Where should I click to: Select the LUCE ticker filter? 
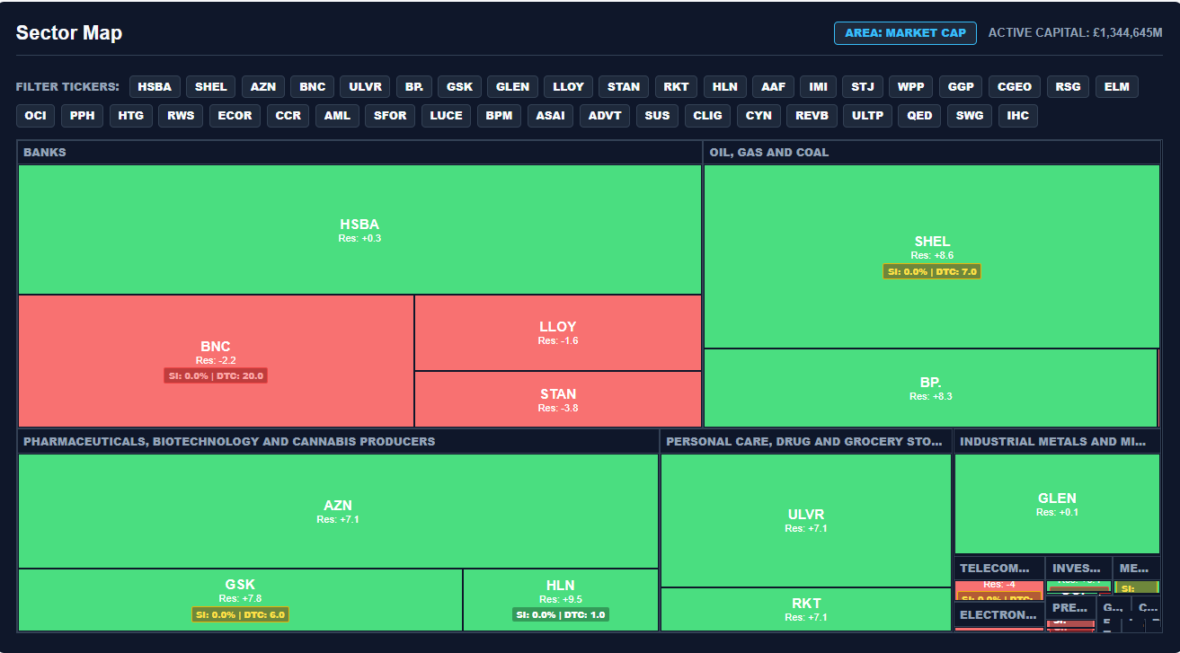click(x=447, y=116)
